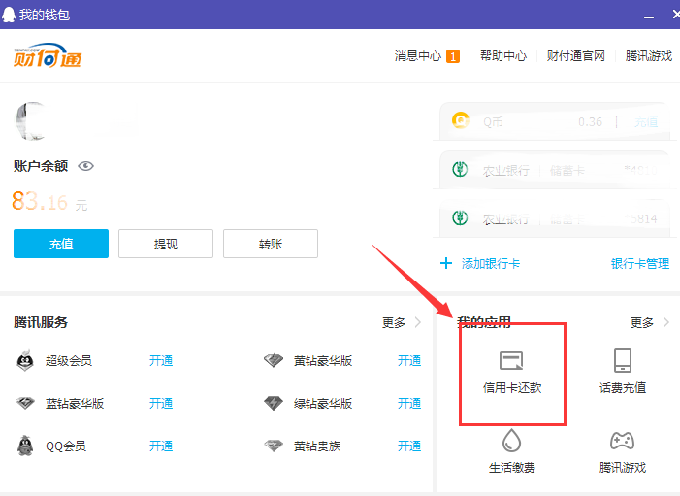Minimize the 我的钱包 window
Image resolution: width=680 pixels, height=496 pixels.
click(649, 17)
